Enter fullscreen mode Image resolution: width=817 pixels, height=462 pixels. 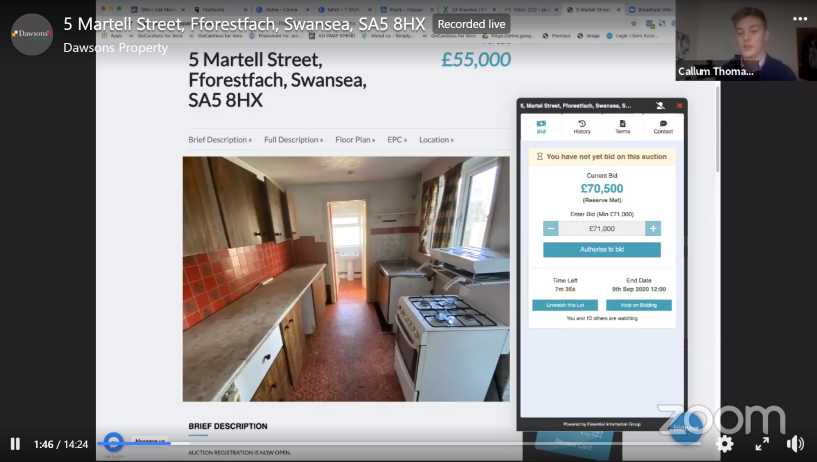(x=762, y=444)
